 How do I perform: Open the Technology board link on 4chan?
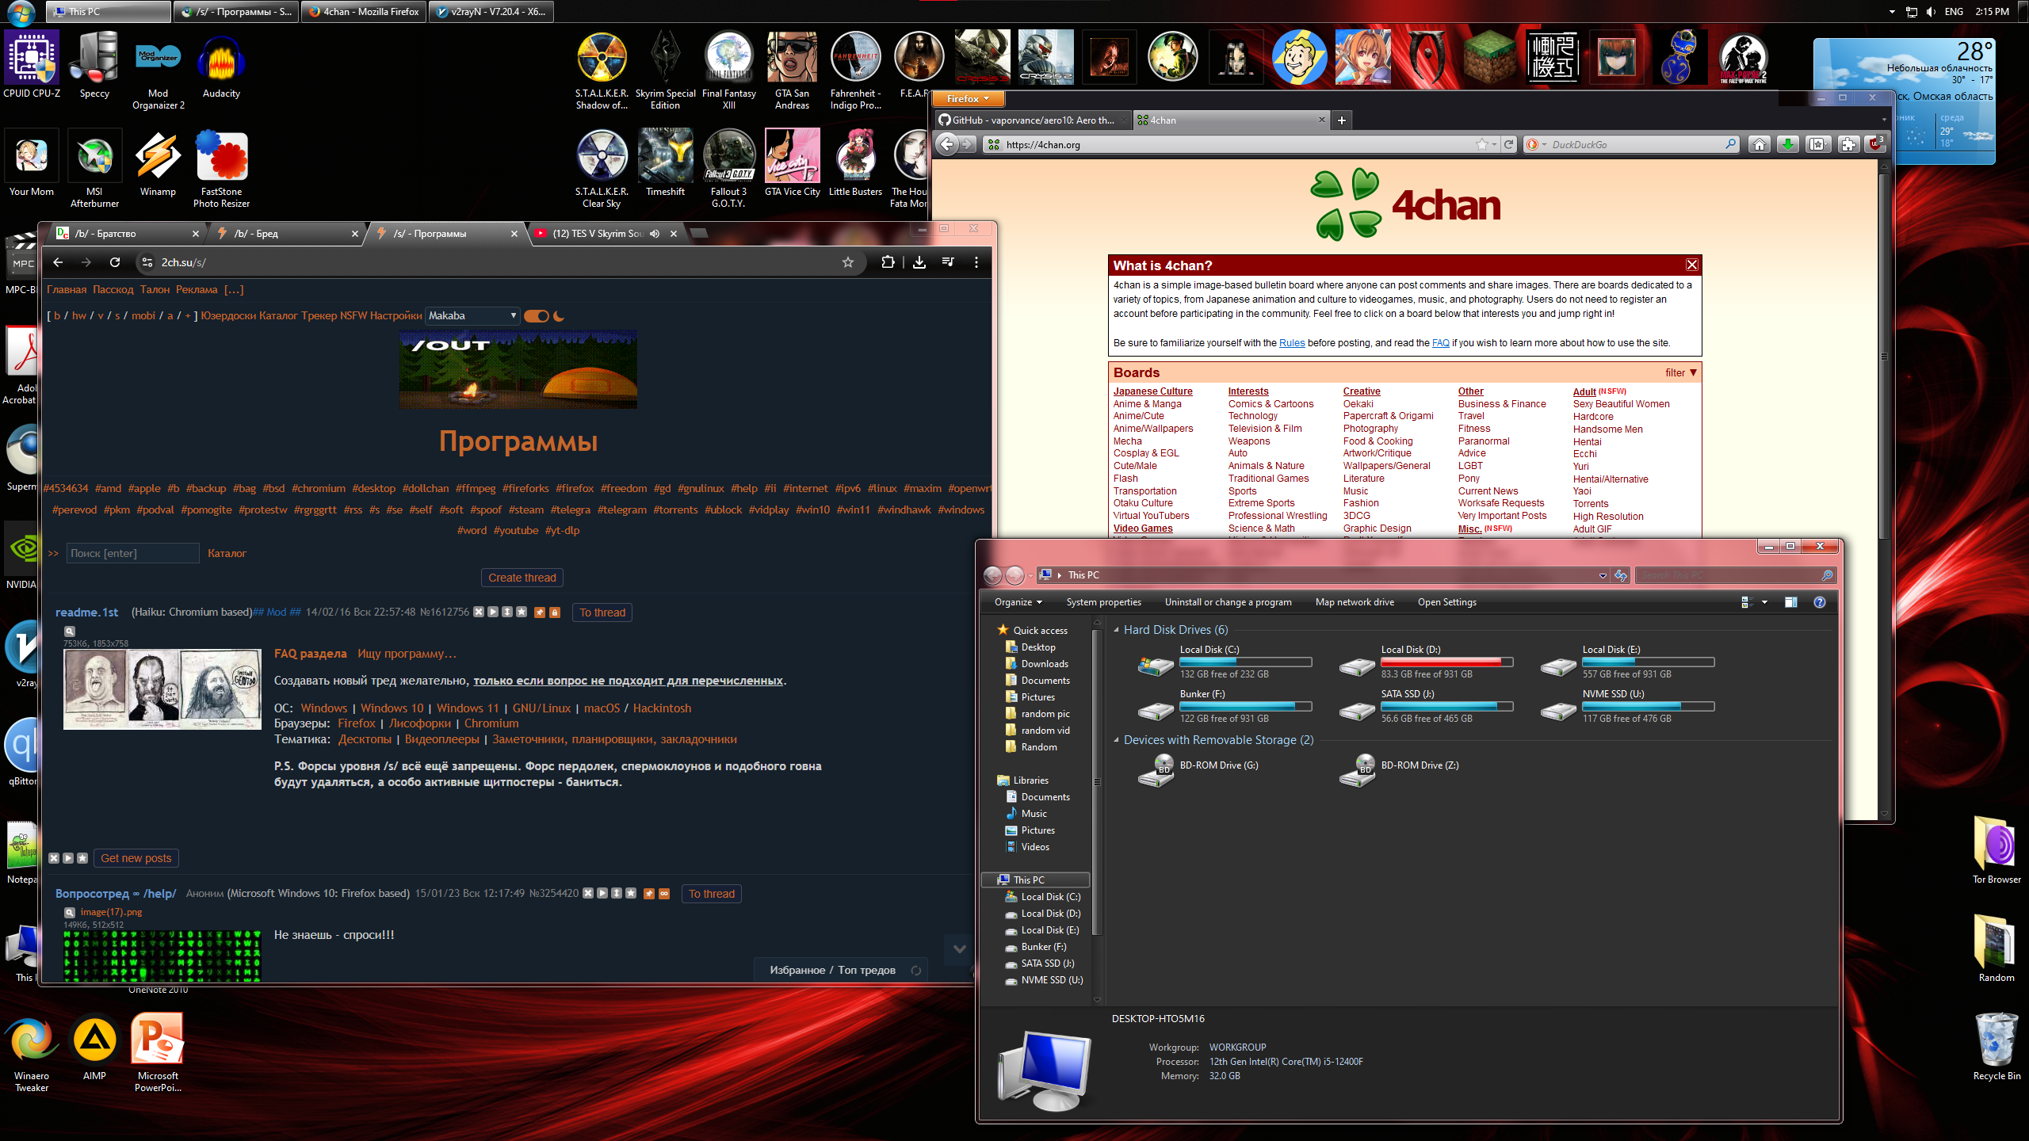coord(1253,416)
